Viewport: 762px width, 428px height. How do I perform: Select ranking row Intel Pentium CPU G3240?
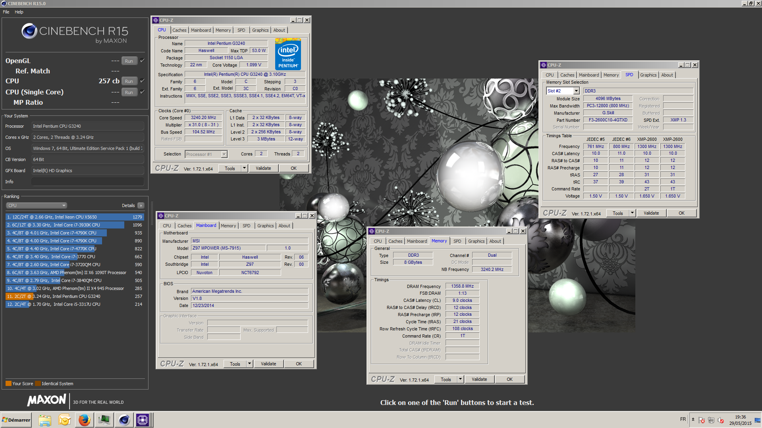click(75, 296)
